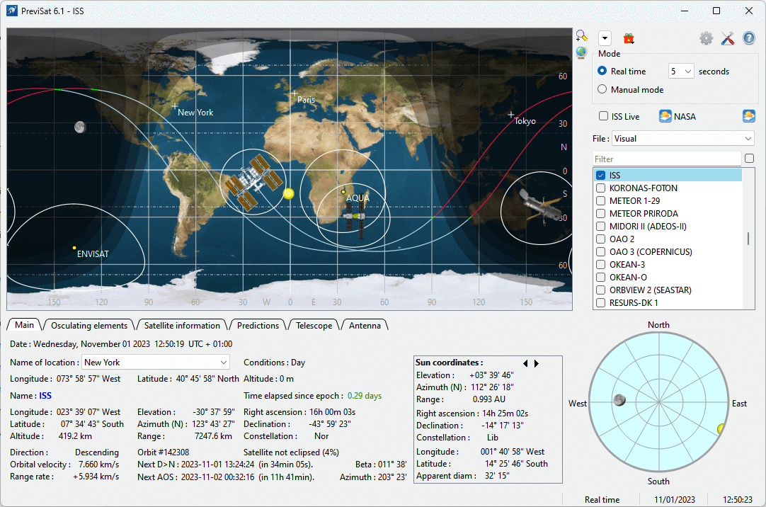Click the magnifier zoom map icon
The image size is (766, 507).
[581, 35]
